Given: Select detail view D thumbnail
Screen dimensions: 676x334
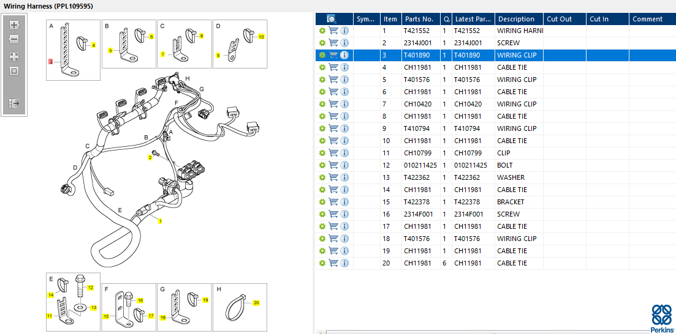Looking at the screenshot, I should coord(240,45).
